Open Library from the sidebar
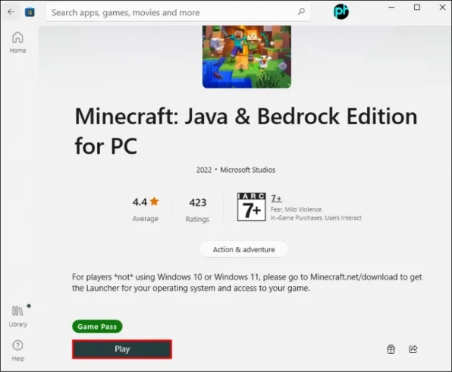Screen dimensions: 452x372 (18, 316)
